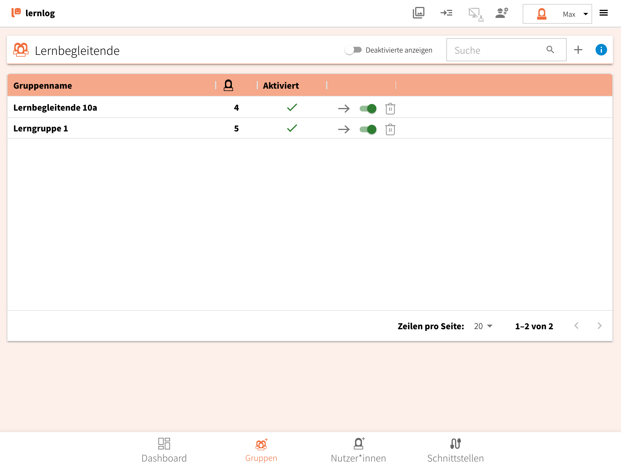Click the plus icon to add group
Viewport: 621px width, 465px height.
point(578,50)
